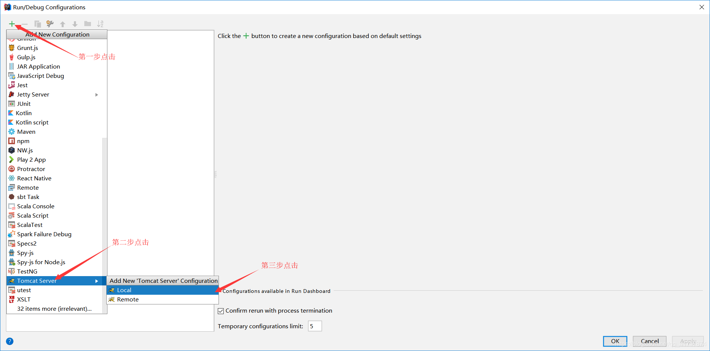Click the Cancel button
The image size is (710, 351).
click(x=650, y=341)
